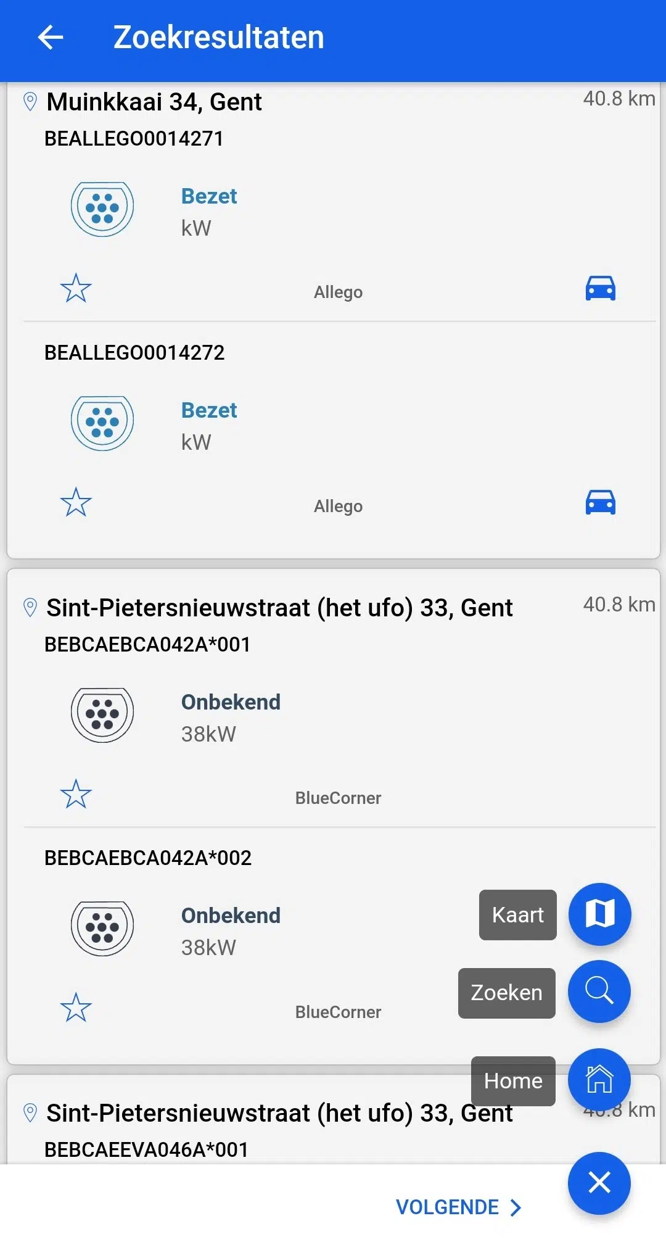The image size is (666, 1242).
Task: Tap the car icon for BEALLEGO0014271
Action: click(x=600, y=288)
